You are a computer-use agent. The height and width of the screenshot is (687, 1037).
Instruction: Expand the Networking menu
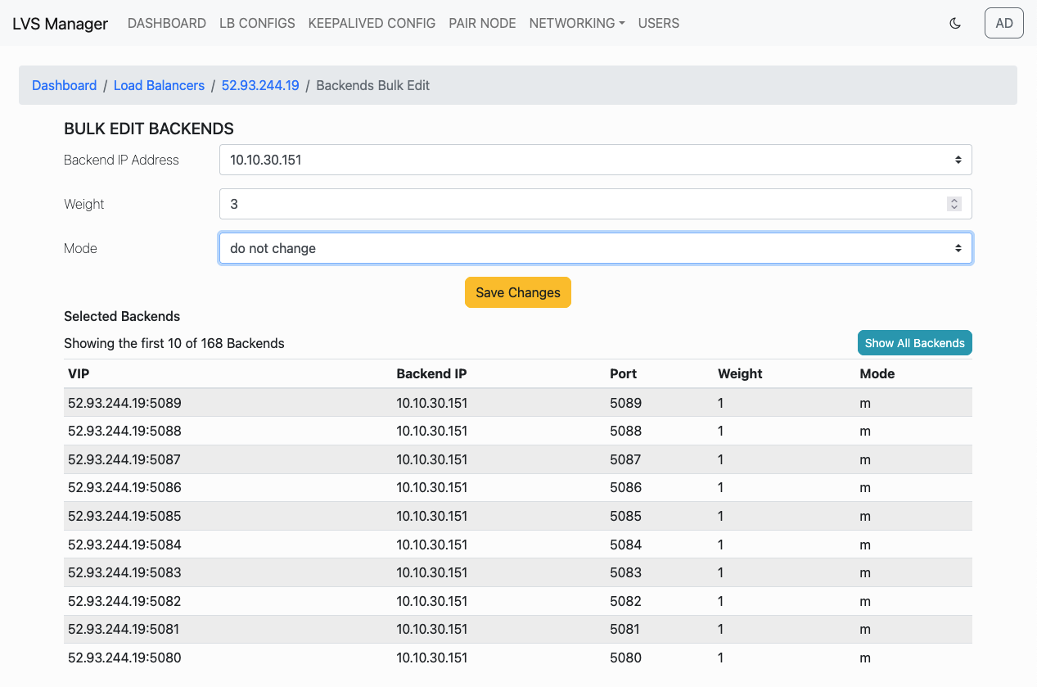click(577, 23)
